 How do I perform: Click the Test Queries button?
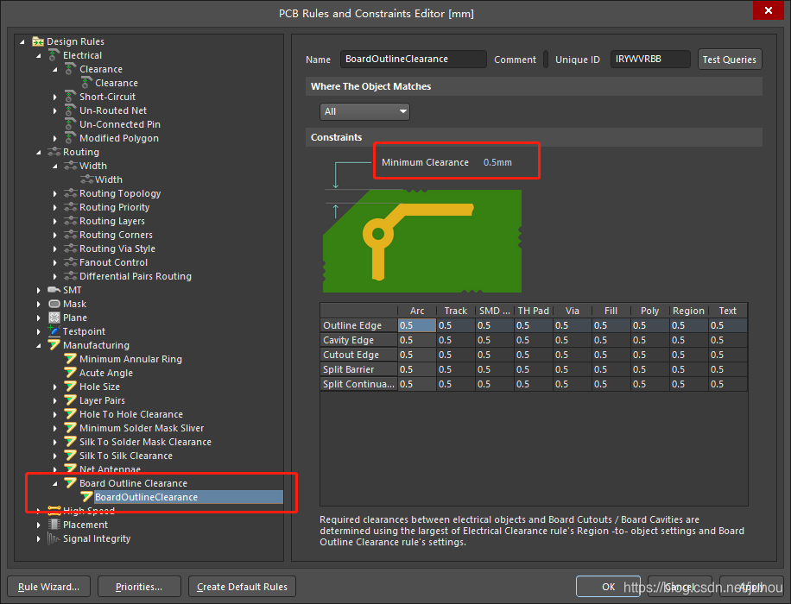point(729,60)
